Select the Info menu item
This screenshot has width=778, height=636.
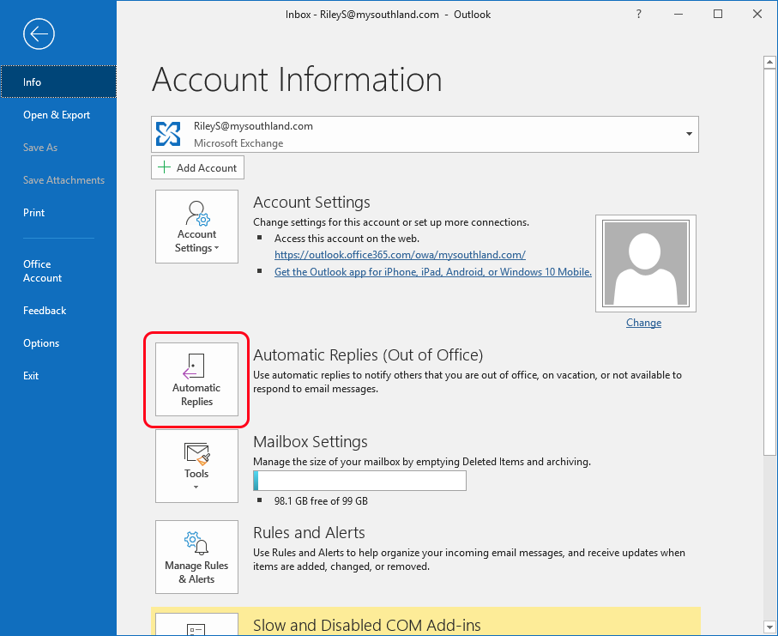(33, 82)
